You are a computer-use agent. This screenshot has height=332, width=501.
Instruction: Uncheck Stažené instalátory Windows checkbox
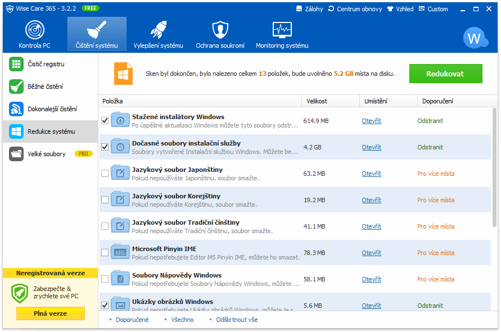click(x=105, y=121)
